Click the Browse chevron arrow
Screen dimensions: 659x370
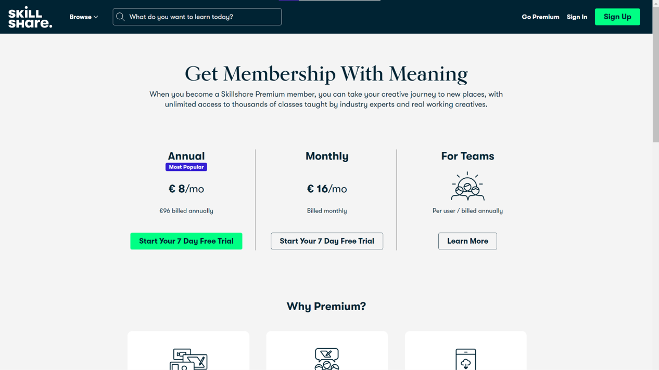tap(96, 17)
